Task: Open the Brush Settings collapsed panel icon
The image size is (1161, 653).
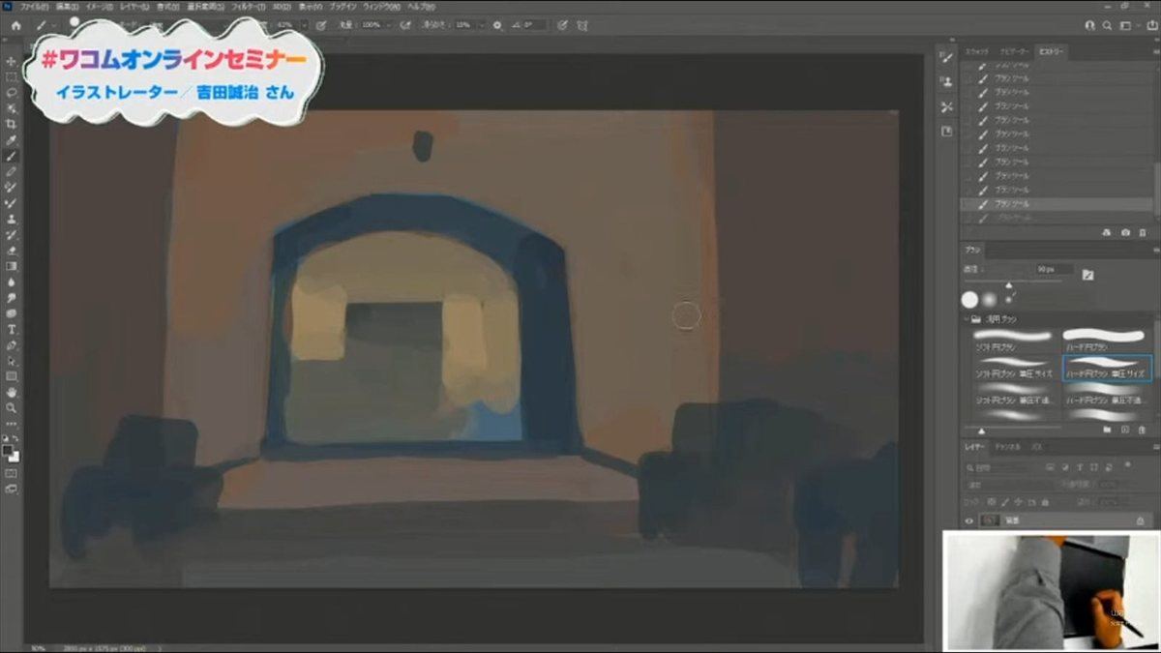Action: pyautogui.click(x=946, y=60)
